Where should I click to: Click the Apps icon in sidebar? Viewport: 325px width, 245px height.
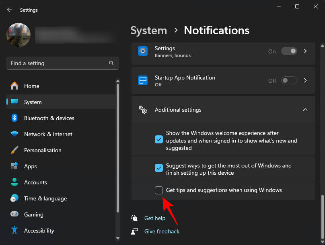coord(14,166)
